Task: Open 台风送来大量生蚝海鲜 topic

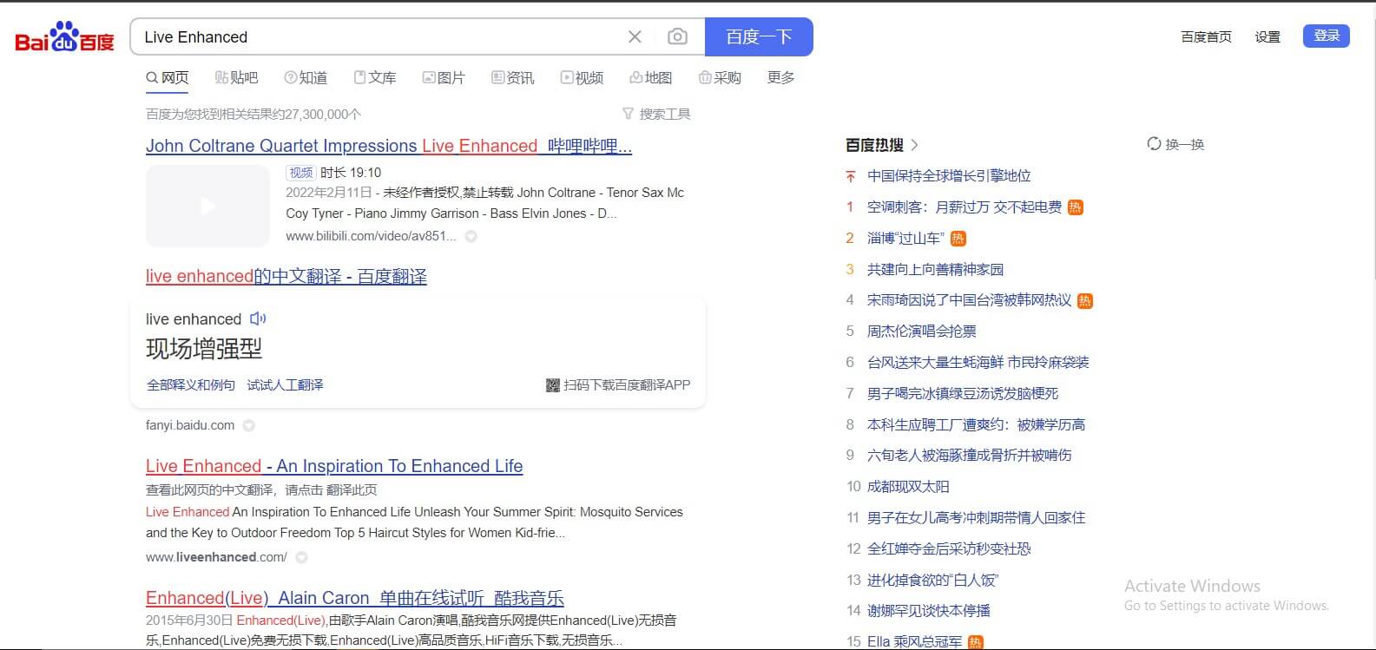Action: [x=978, y=362]
